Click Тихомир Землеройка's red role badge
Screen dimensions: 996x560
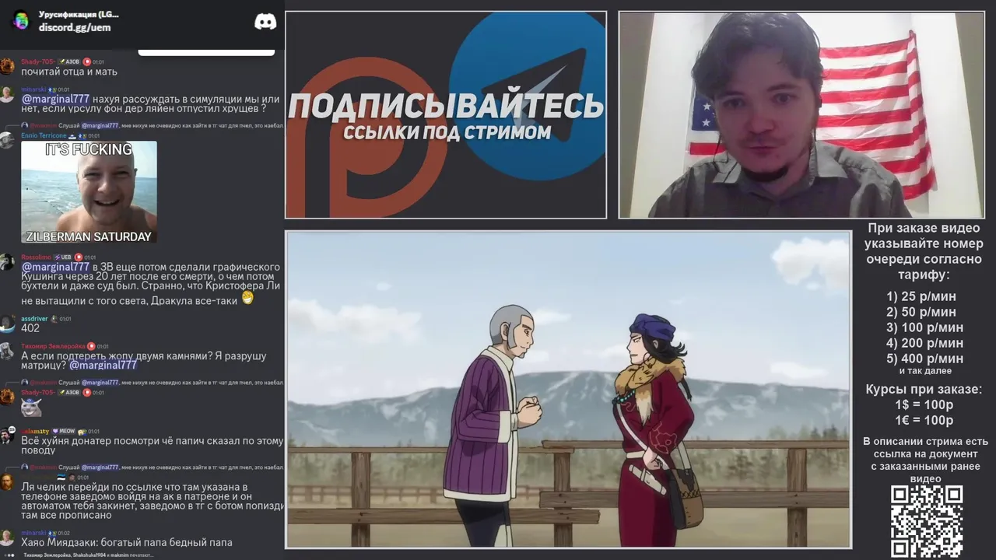(91, 346)
